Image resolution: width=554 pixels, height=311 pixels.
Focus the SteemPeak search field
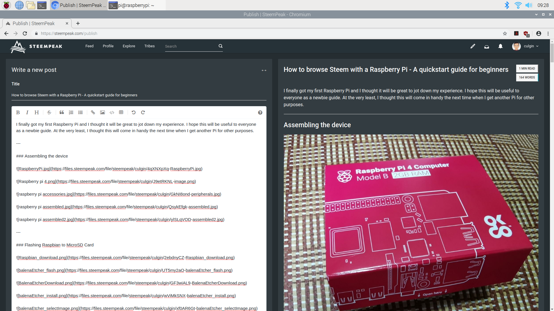[x=191, y=46]
